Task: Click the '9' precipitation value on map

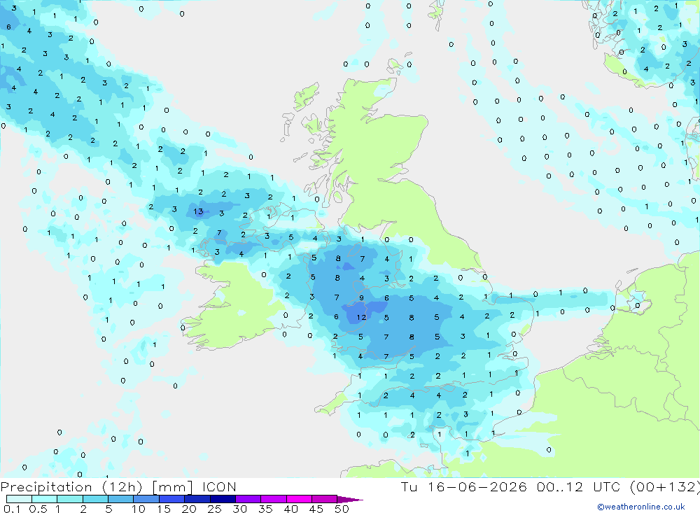Action: coord(361,298)
